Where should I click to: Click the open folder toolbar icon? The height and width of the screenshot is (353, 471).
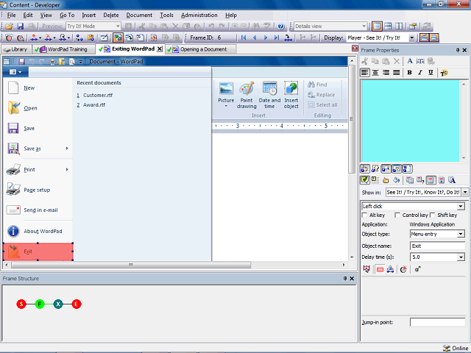(9, 26)
